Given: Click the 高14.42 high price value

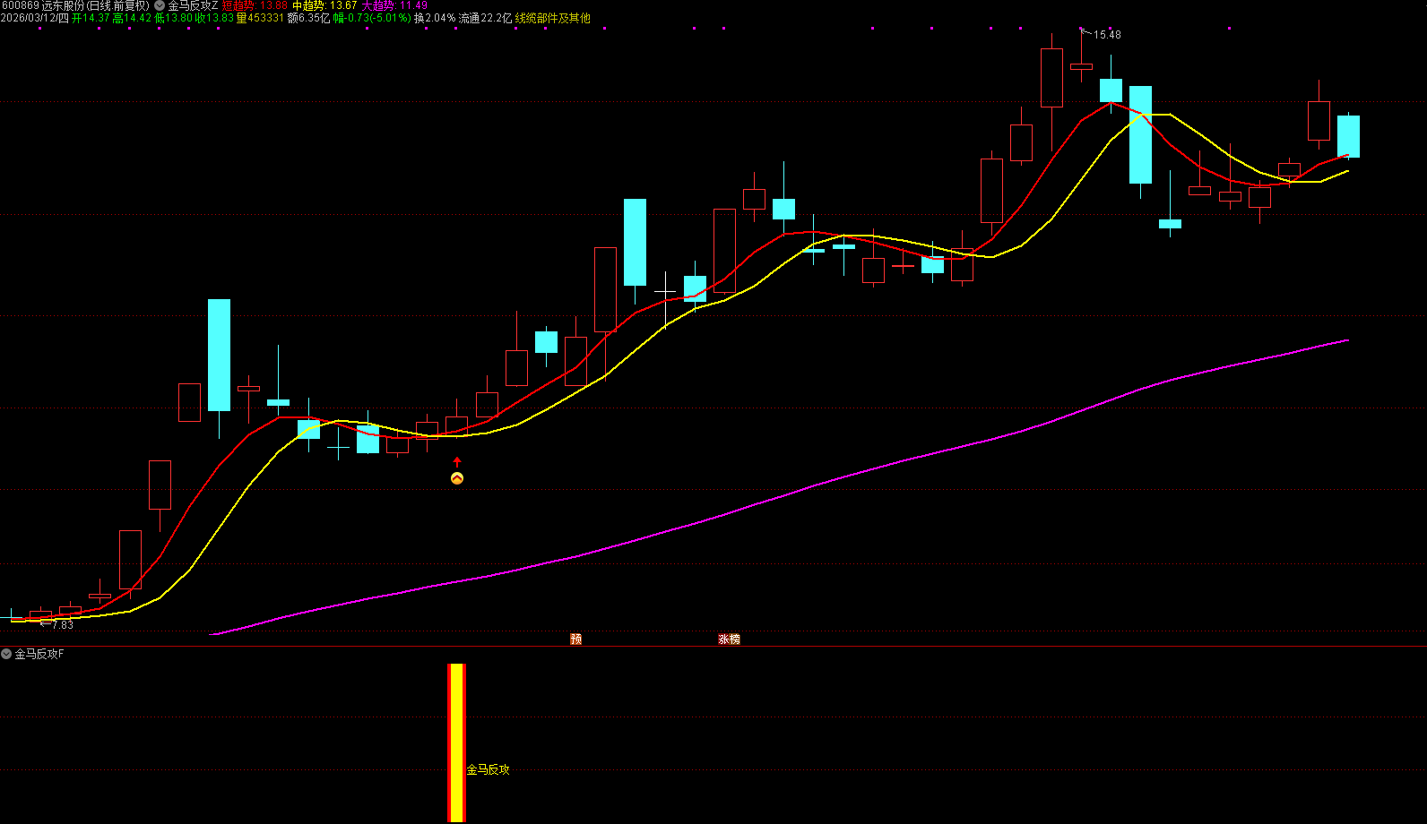Looking at the screenshot, I should coord(132,18).
